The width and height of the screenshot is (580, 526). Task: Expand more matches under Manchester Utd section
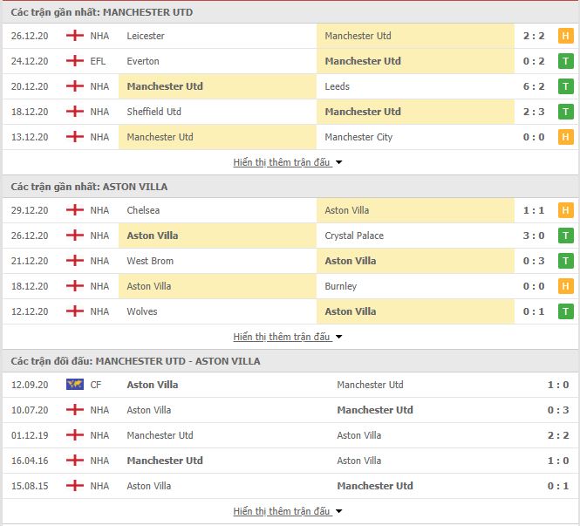click(x=288, y=162)
